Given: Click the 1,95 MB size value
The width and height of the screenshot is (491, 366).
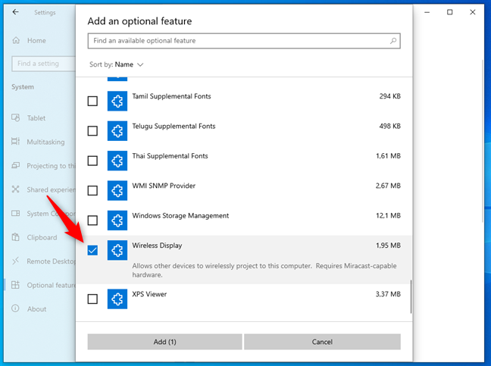Looking at the screenshot, I should coord(388,246).
